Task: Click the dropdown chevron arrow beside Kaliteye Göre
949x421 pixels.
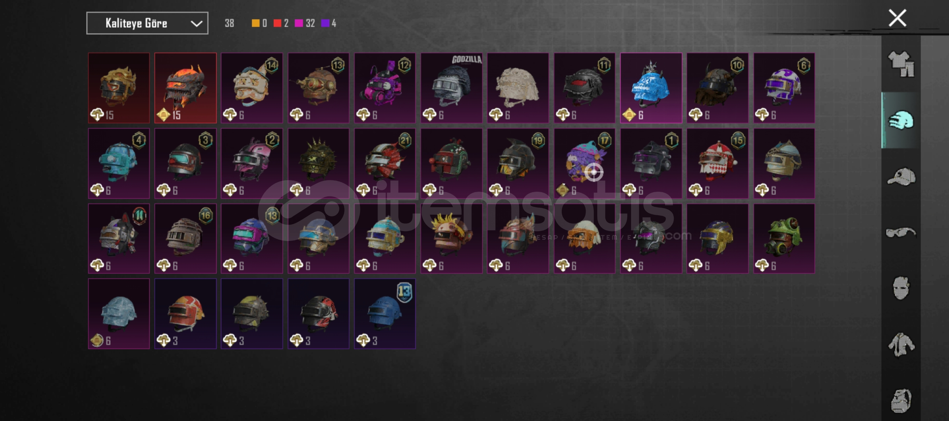Action: click(x=196, y=24)
